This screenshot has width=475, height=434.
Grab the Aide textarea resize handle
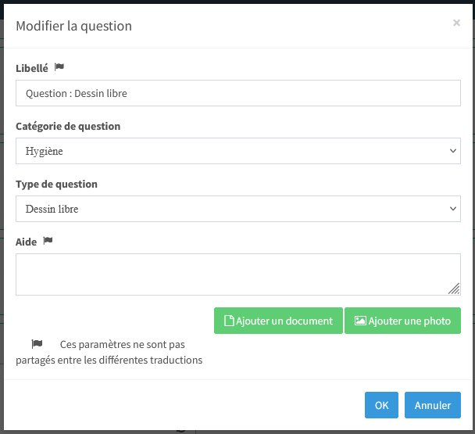point(454,289)
